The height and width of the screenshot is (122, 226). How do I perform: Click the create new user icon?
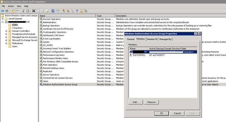(63, 11)
